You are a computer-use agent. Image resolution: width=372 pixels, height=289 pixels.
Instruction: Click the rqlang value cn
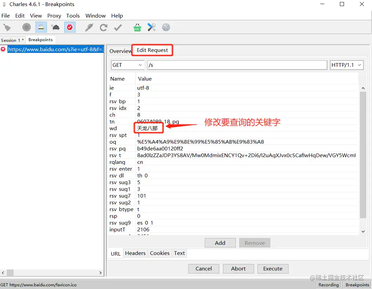pyautogui.click(x=140, y=162)
